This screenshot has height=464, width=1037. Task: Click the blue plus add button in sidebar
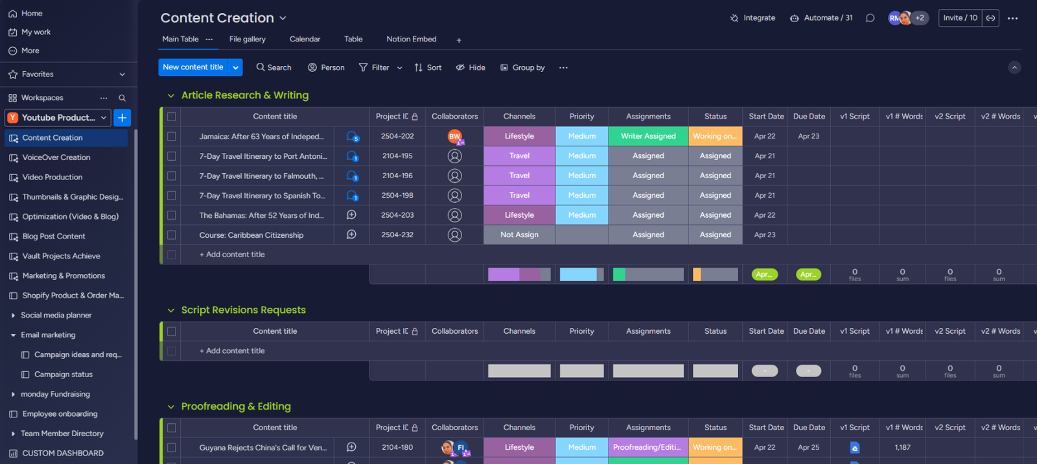coord(122,117)
